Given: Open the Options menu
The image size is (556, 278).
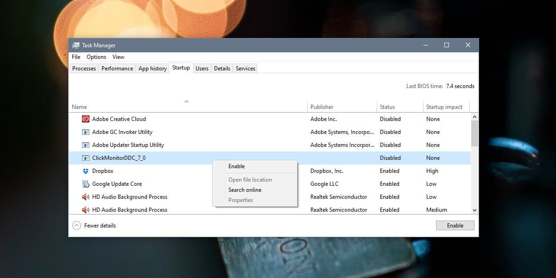Looking at the screenshot, I should click(96, 57).
